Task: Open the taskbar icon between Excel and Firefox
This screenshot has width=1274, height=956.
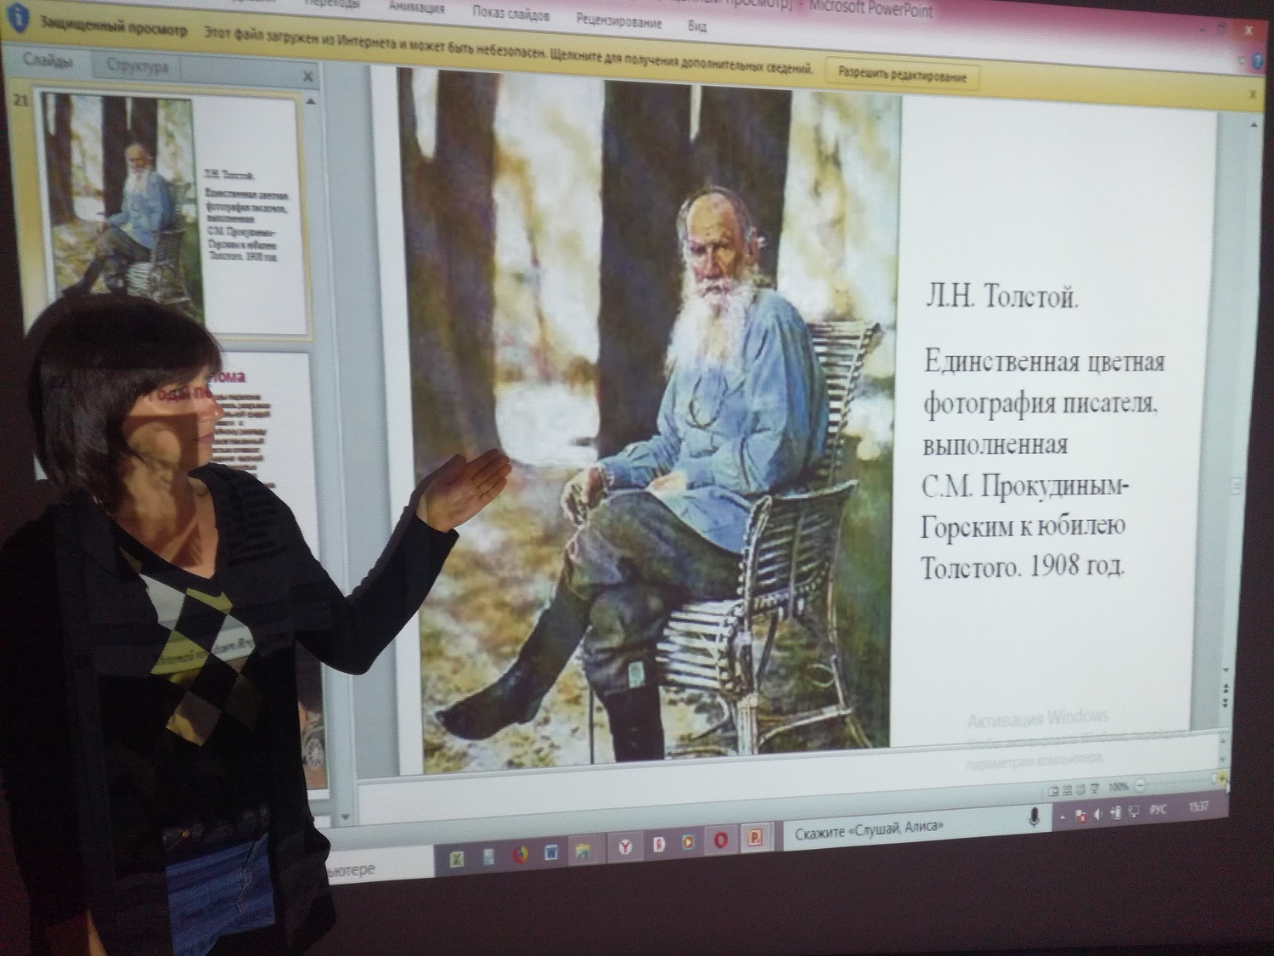Action: [488, 857]
